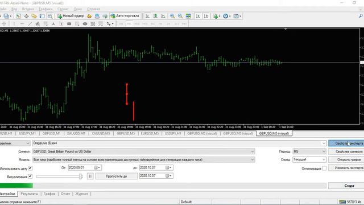This screenshot has width=364, height=205.
Task: Click the 'Новый ордер' button
Action: pos(71,16)
